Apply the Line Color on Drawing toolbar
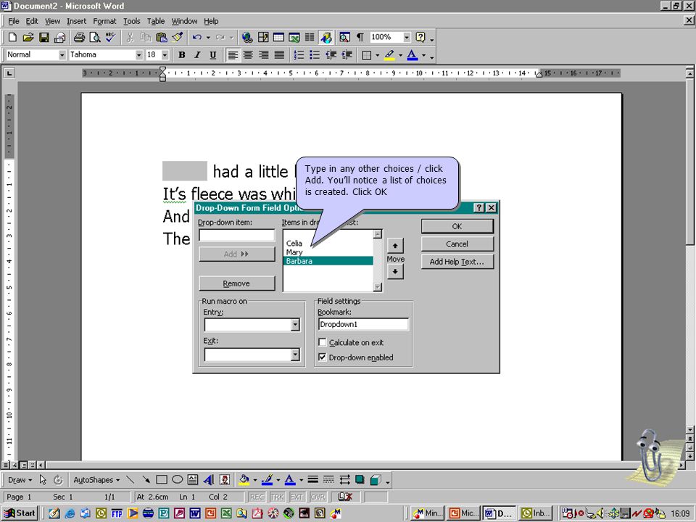The image size is (696, 522). pos(266,480)
